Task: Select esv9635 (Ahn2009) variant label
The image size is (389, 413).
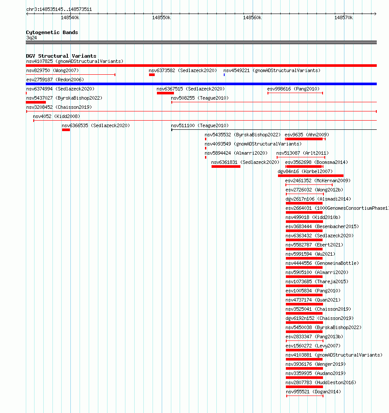Action: (x=307, y=135)
